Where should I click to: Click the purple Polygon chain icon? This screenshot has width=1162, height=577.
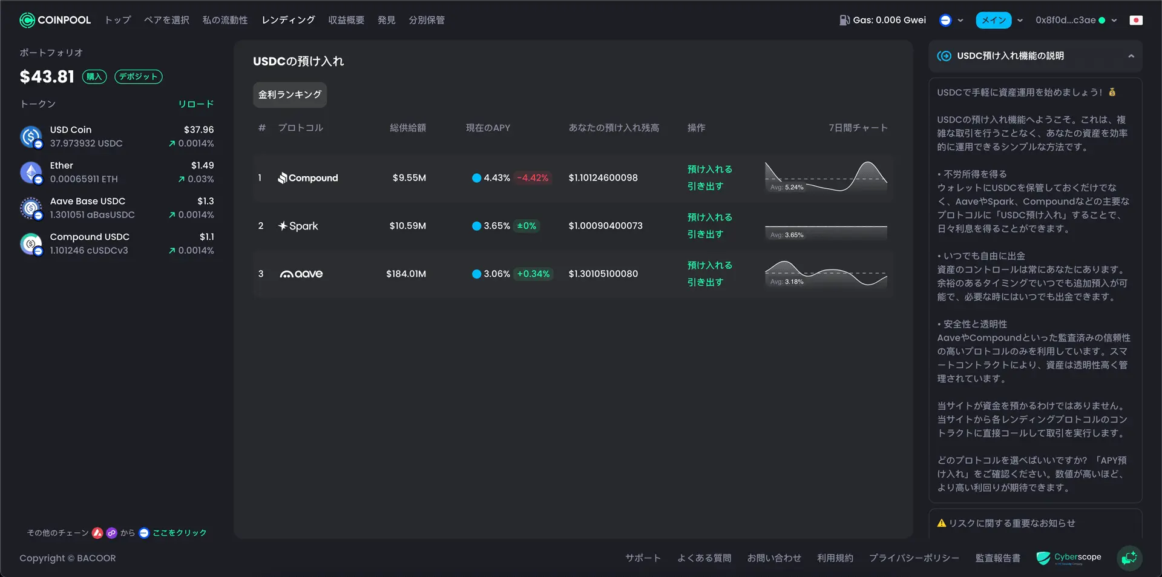click(x=112, y=533)
